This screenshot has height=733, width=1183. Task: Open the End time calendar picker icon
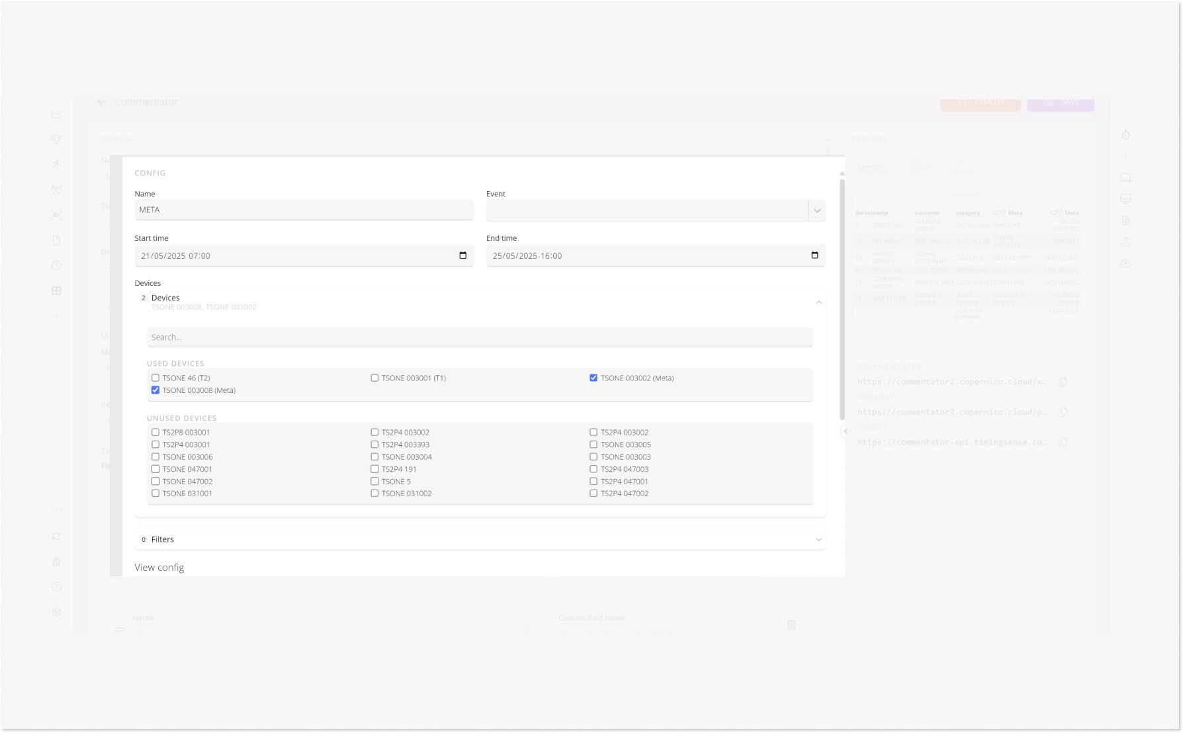814,255
